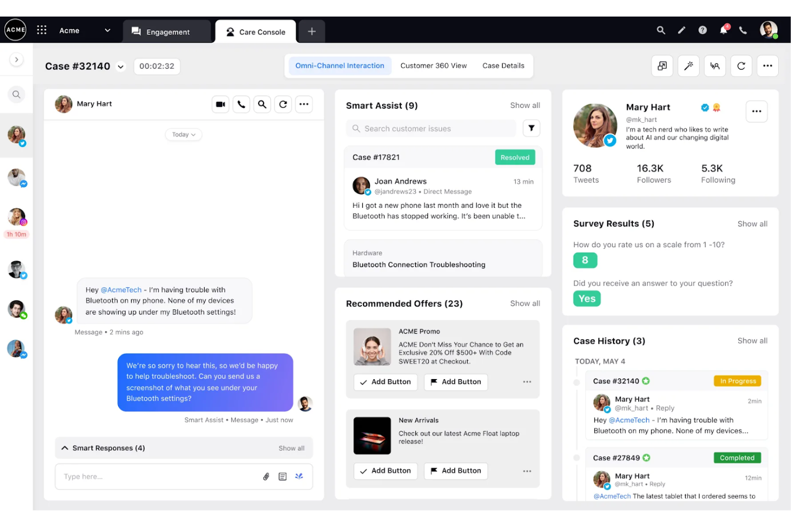
Task: Open the pop-out case window icon
Action: tap(662, 66)
